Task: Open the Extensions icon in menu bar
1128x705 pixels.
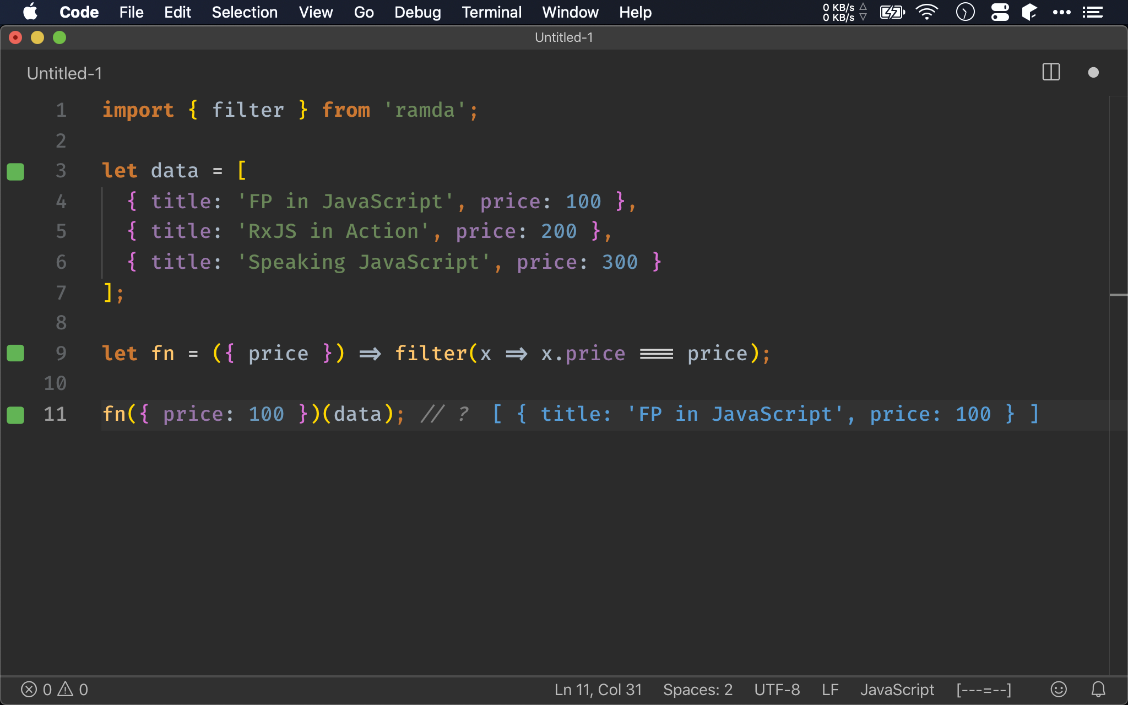Action: pyautogui.click(x=1031, y=12)
